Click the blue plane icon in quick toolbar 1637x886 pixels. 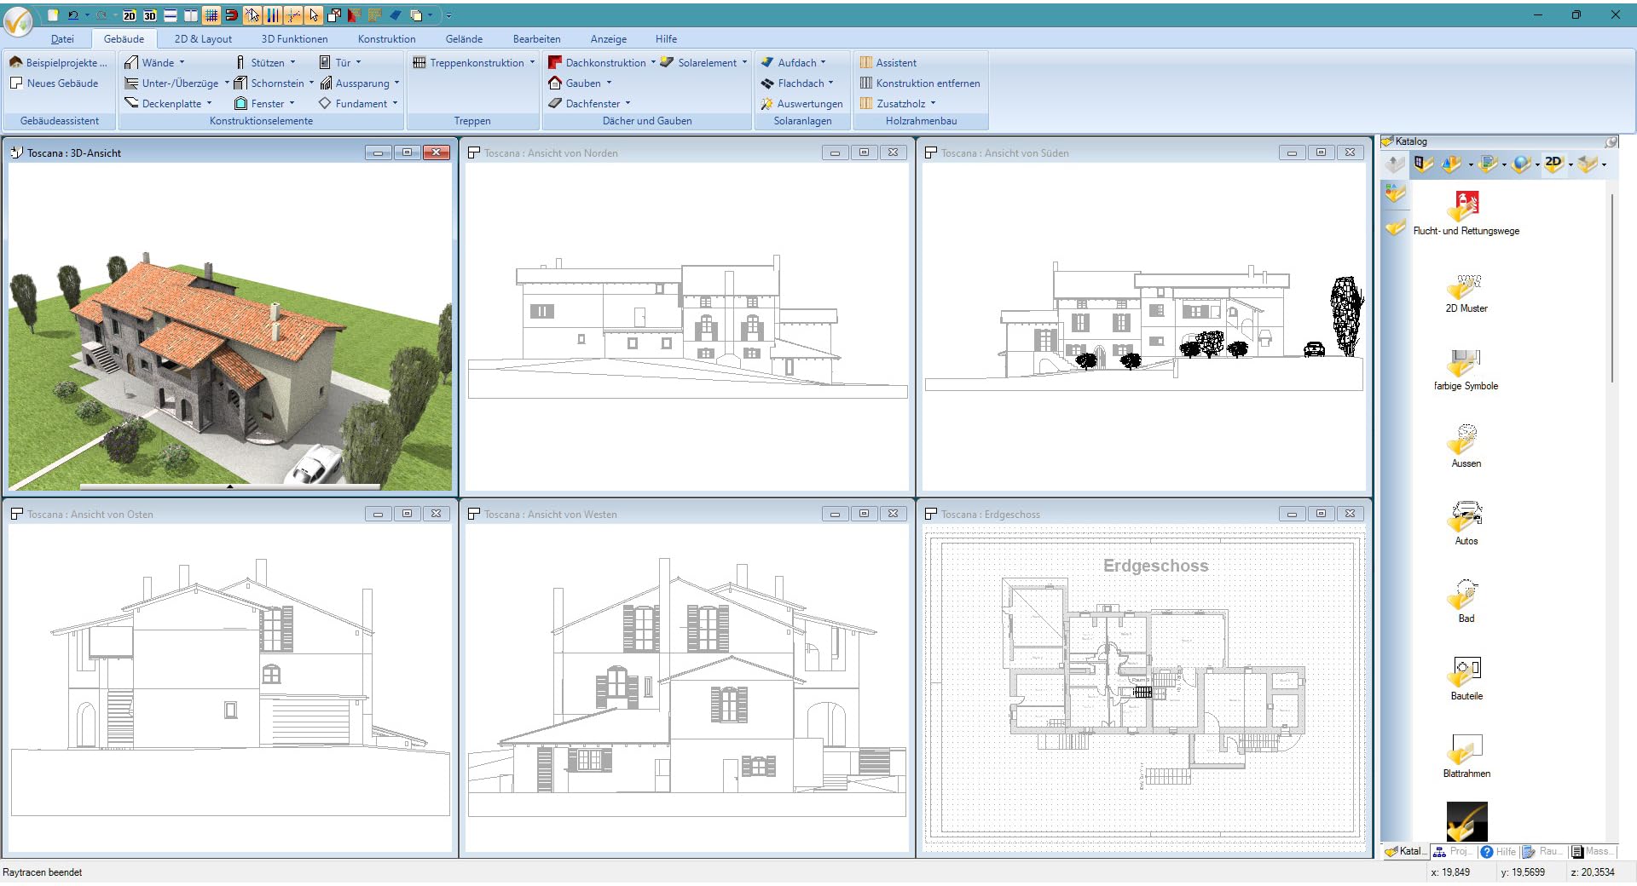pyautogui.click(x=396, y=15)
